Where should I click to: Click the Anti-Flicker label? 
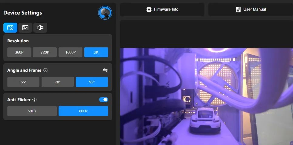[19, 100]
